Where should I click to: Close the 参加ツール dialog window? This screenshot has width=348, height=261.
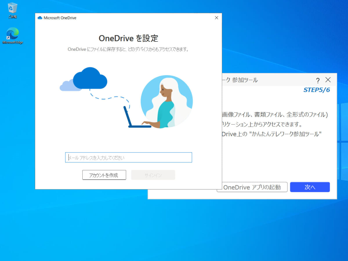pyautogui.click(x=328, y=80)
